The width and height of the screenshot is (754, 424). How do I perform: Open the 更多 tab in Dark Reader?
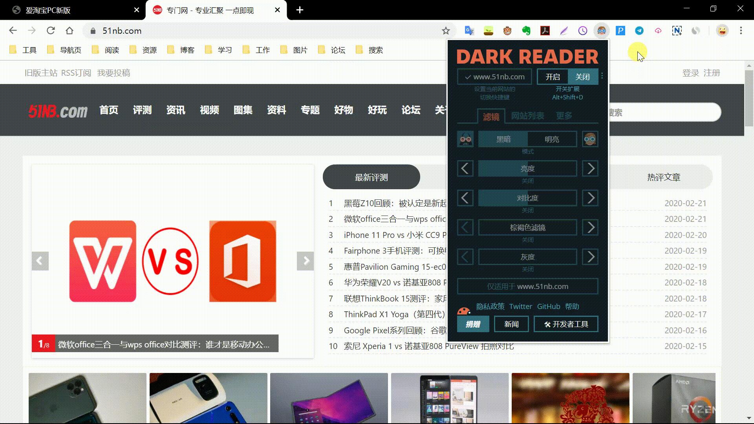pyautogui.click(x=564, y=116)
